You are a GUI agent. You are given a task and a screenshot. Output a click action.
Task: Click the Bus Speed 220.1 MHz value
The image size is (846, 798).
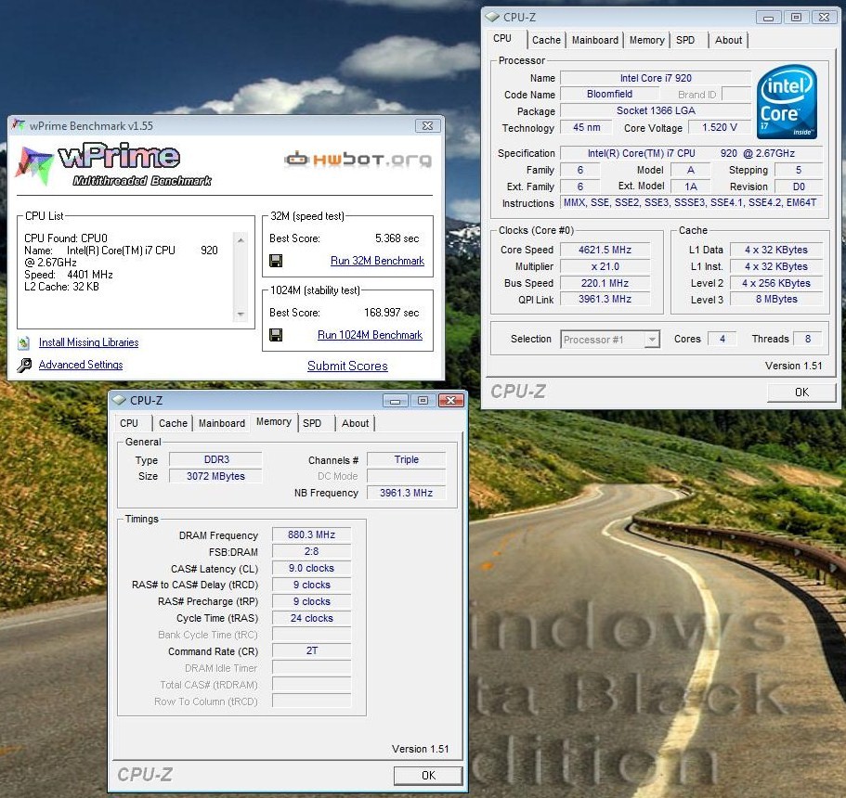[x=605, y=283]
